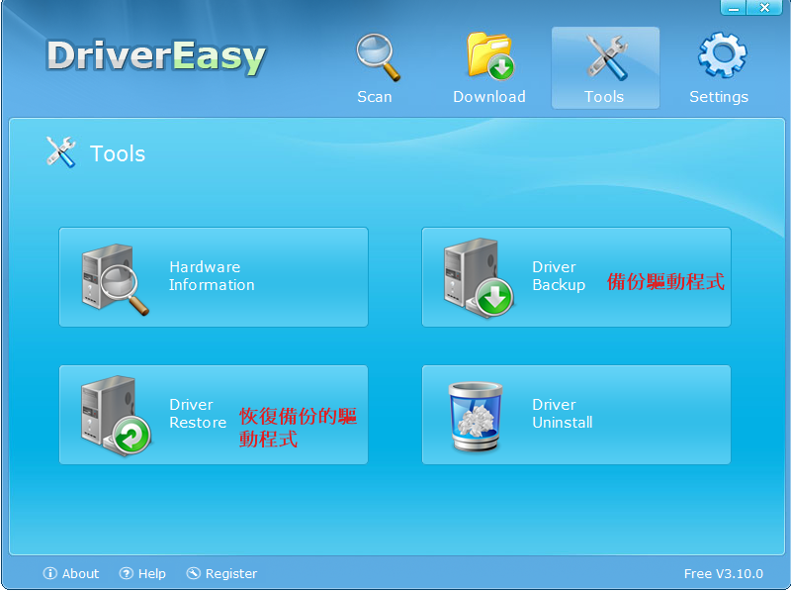Select the Tools tab label
791x591 pixels.
pos(604,96)
